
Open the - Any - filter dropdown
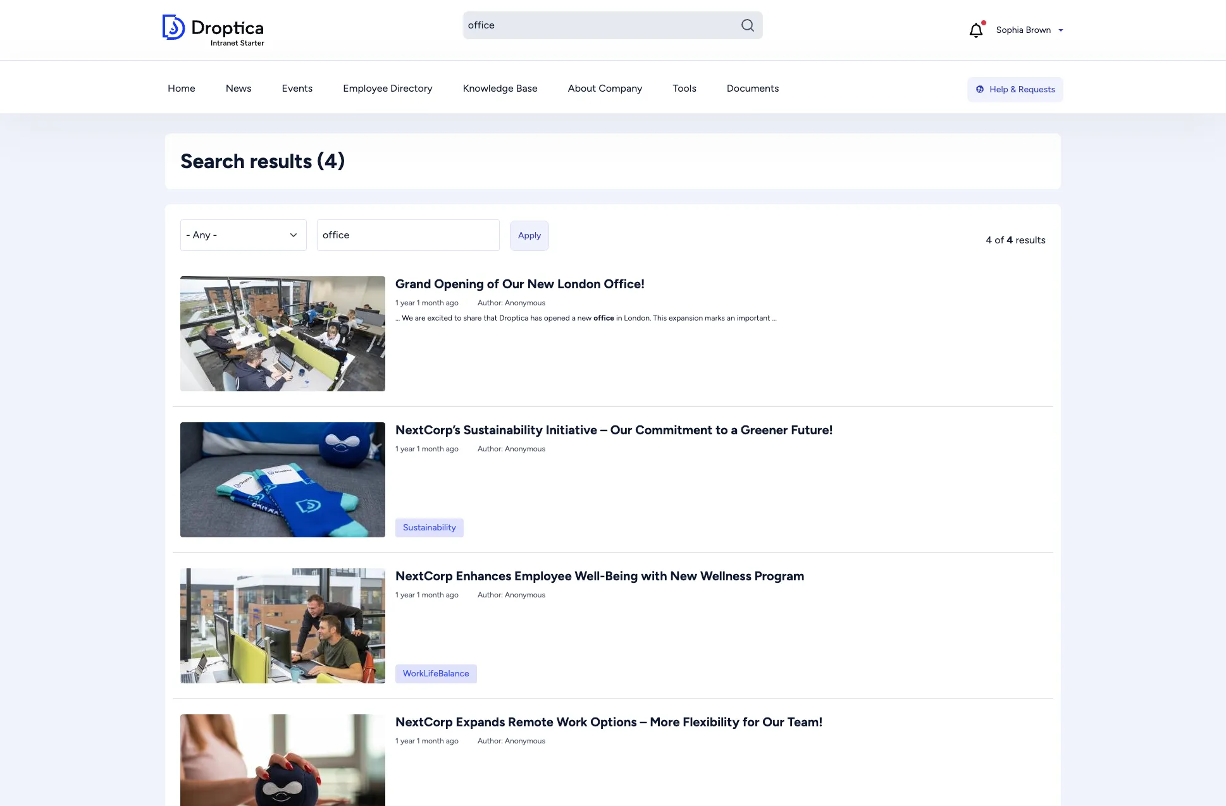click(x=244, y=235)
